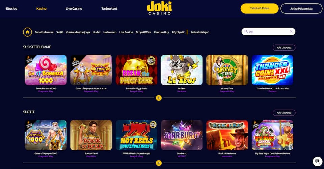Click the Jatka Pelaamista button

point(301,8)
